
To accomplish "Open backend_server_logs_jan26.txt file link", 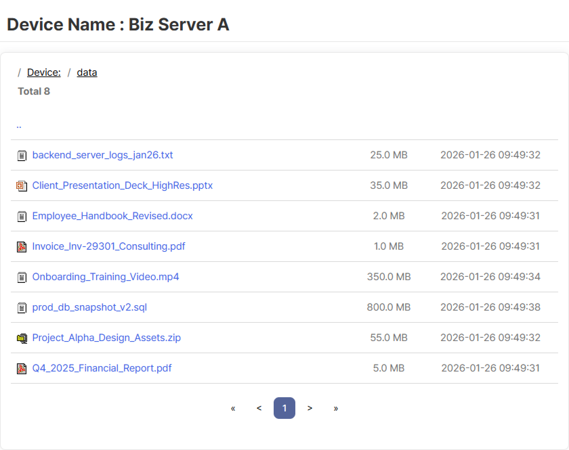I will pos(102,155).
